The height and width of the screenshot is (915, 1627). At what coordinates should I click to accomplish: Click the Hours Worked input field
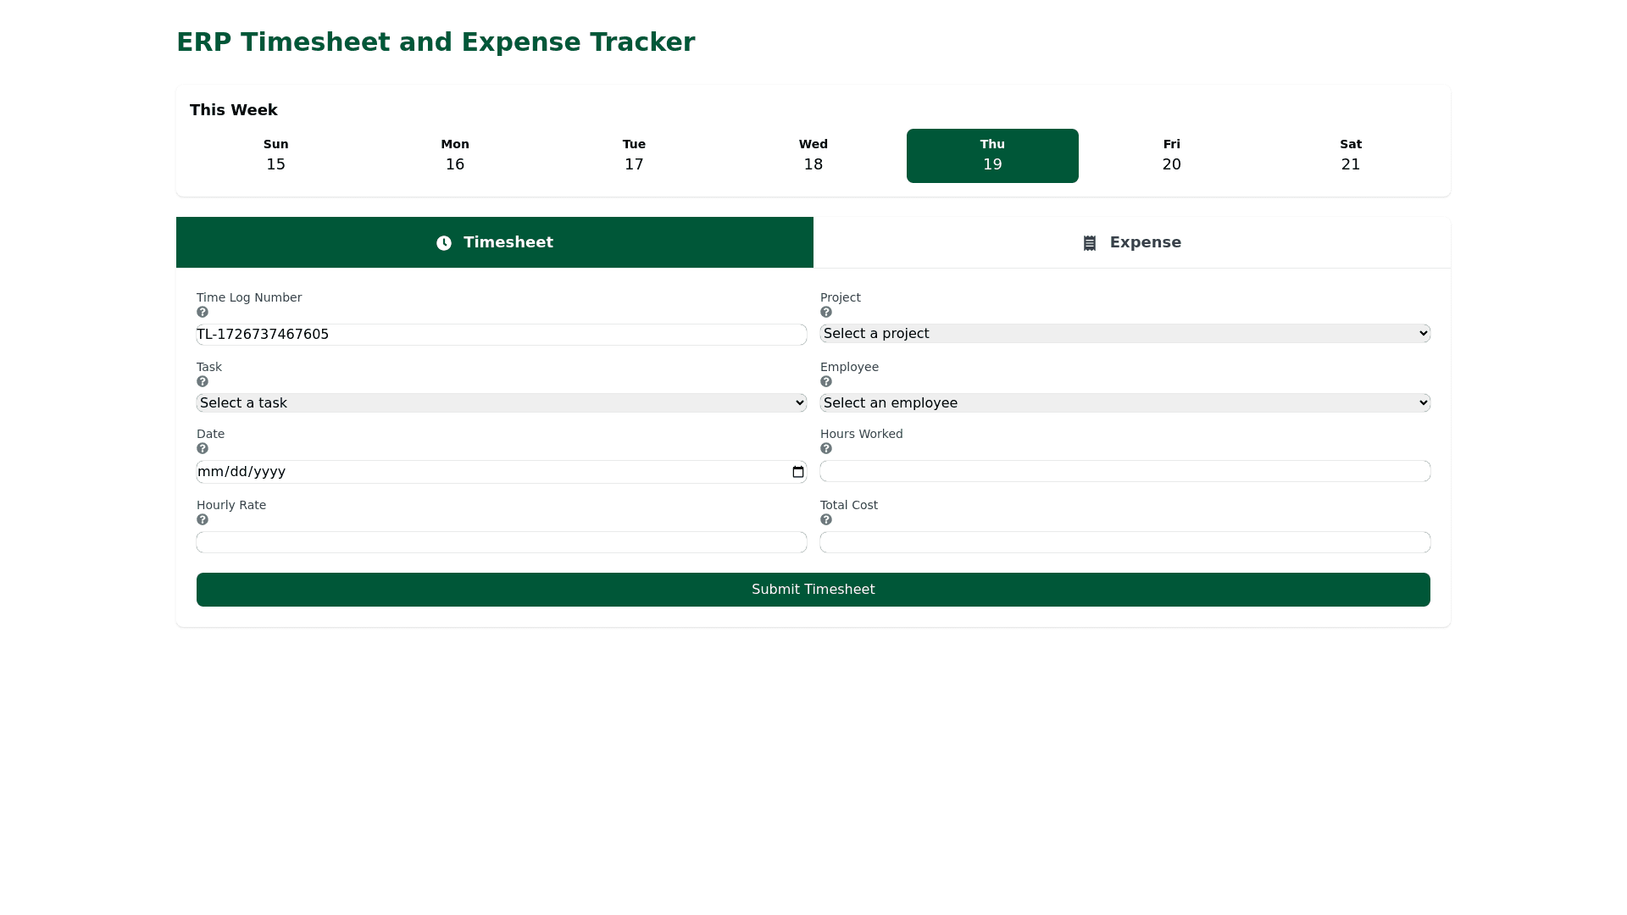tap(1124, 471)
